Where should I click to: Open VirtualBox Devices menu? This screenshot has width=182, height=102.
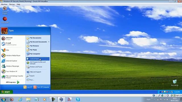[12, 5]
